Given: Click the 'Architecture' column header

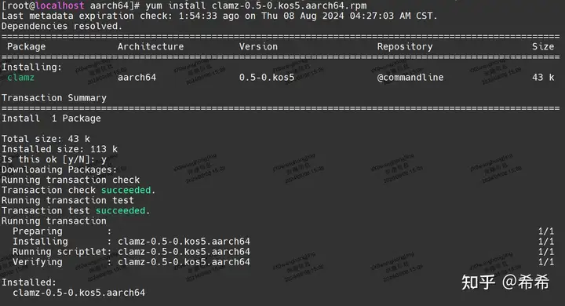Looking at the screenshot, I should 151,47.
